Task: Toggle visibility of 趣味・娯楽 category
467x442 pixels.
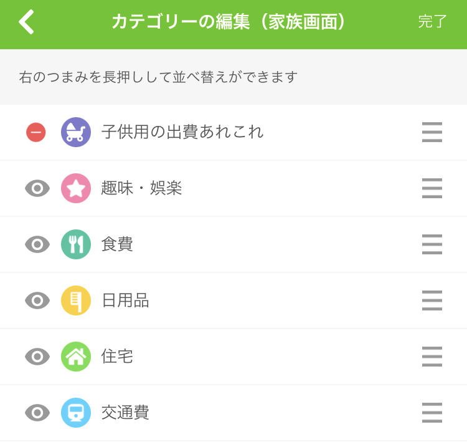Action: point(37,188)
